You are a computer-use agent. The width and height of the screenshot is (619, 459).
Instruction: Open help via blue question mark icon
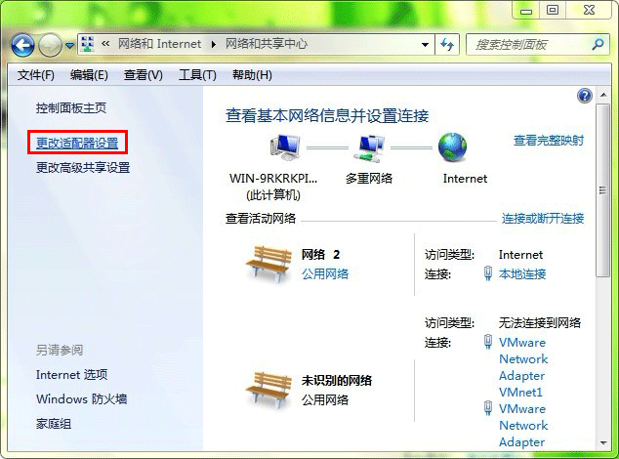click(585, 96)
